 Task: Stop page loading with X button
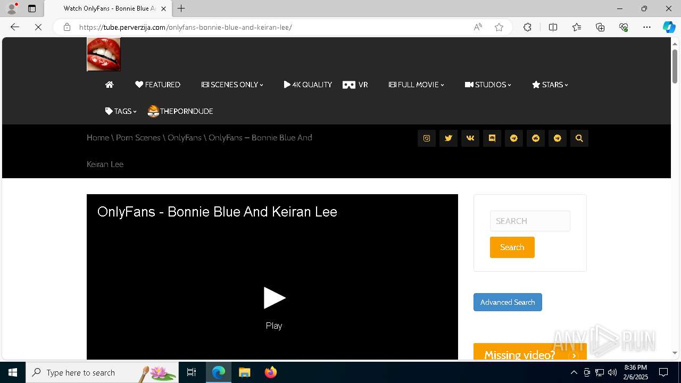tap(38, 27)
